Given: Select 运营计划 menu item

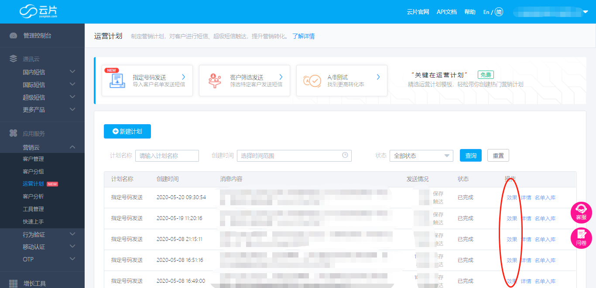Looking at the screenshot, I should [33, 184].
